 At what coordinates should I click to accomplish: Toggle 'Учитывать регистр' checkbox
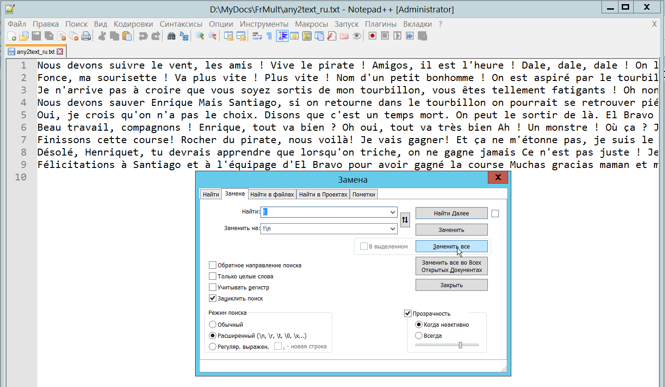click(x=213, y=287)
